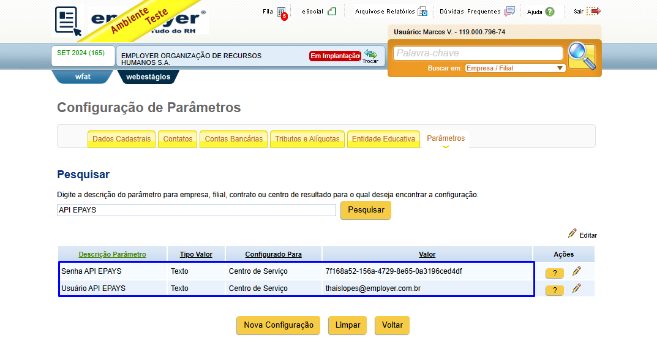
Task: Click the Limpar button
Action: pyautogui.click(x=347, y=325)
